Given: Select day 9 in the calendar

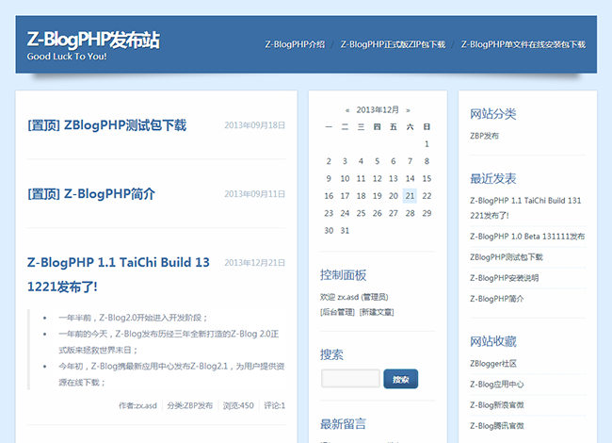Looking at the screenshot, I should [x=329, y=178].
